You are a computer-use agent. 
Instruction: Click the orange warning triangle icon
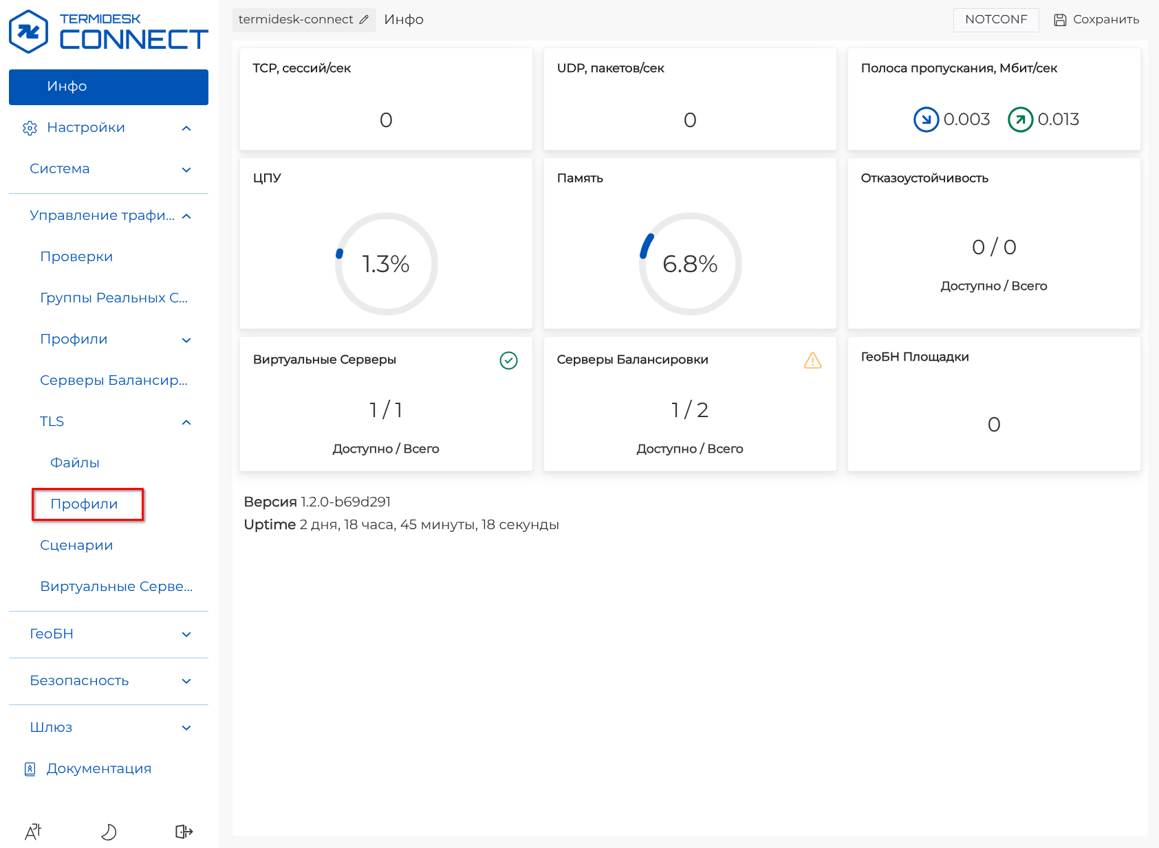[812, 360]
